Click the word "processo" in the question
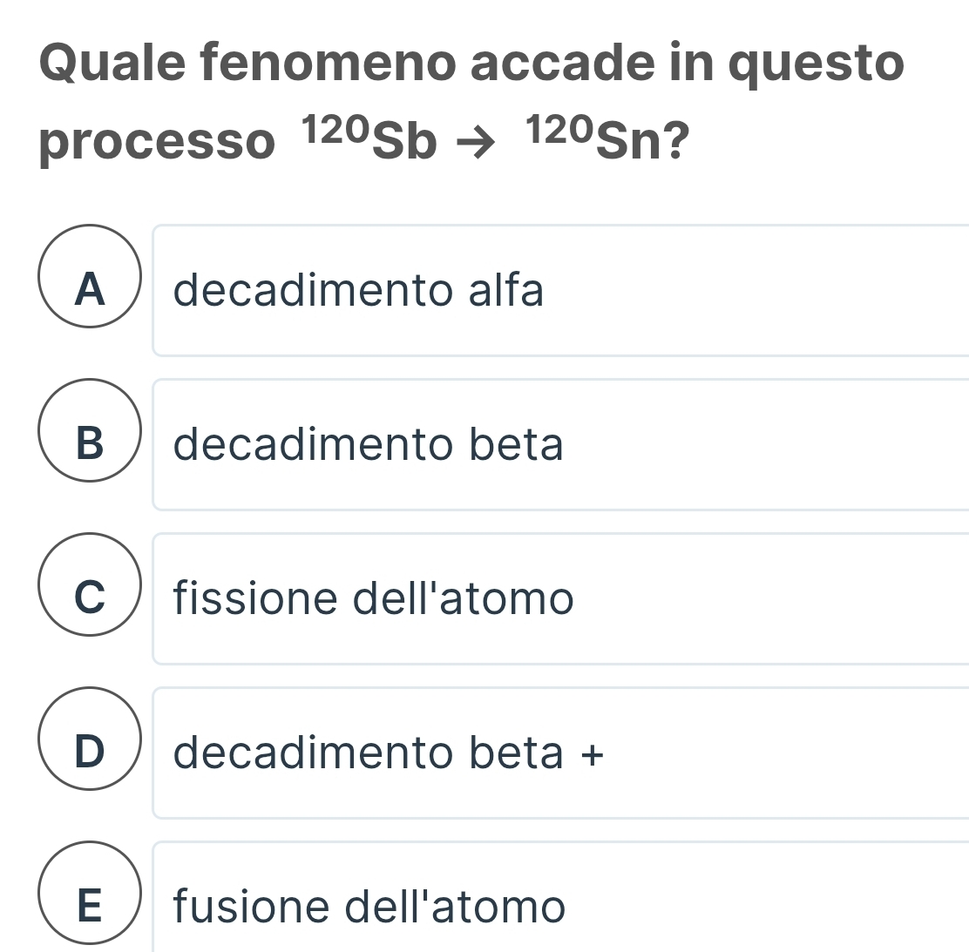This screenshot has height=952, width=969. [157, 142]
